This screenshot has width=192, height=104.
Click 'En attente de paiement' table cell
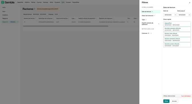tap(85, 22)
